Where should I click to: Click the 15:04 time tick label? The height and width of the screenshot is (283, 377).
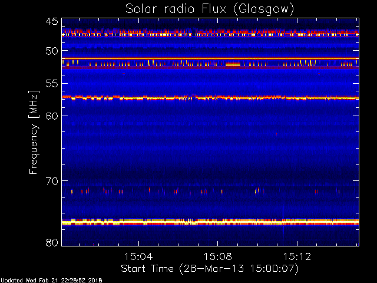pyautogui.click(x=138, y=256)
